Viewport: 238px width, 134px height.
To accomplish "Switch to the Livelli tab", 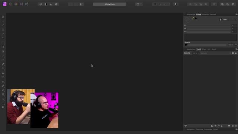I will [x=199, y=49].
